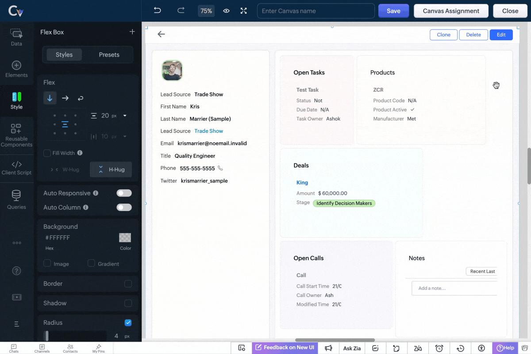Open the 75% zoom level dropdown

(206, 11)
